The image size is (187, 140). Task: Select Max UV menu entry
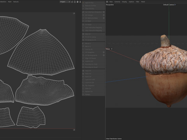pyautogui.click(x=93, y=34)
